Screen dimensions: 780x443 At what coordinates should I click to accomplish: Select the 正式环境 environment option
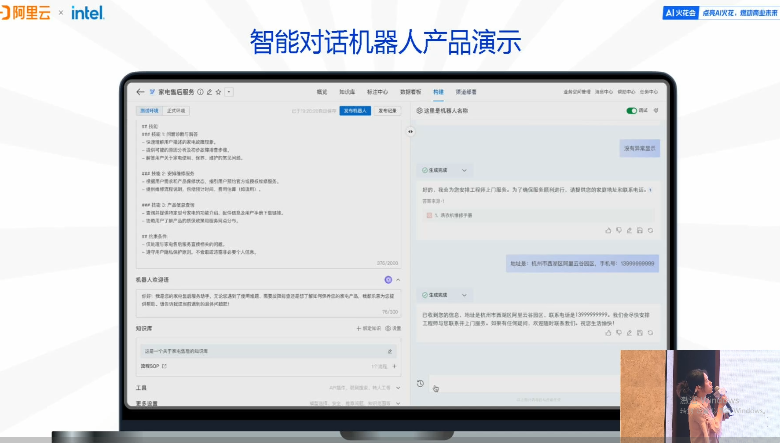[175, 111]
